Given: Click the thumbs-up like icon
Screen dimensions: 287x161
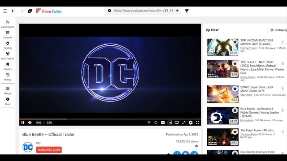Looking at the screenshot, I should pos(196,146).
